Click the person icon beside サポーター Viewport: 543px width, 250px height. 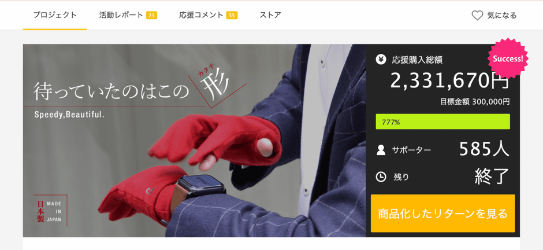coord(381,150)
